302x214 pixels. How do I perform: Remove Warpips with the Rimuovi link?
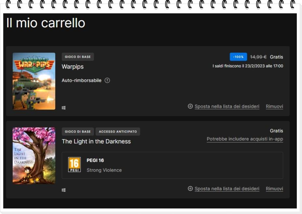pos(274,107)
